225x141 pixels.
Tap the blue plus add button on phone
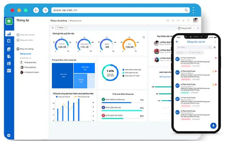point(213,126)
